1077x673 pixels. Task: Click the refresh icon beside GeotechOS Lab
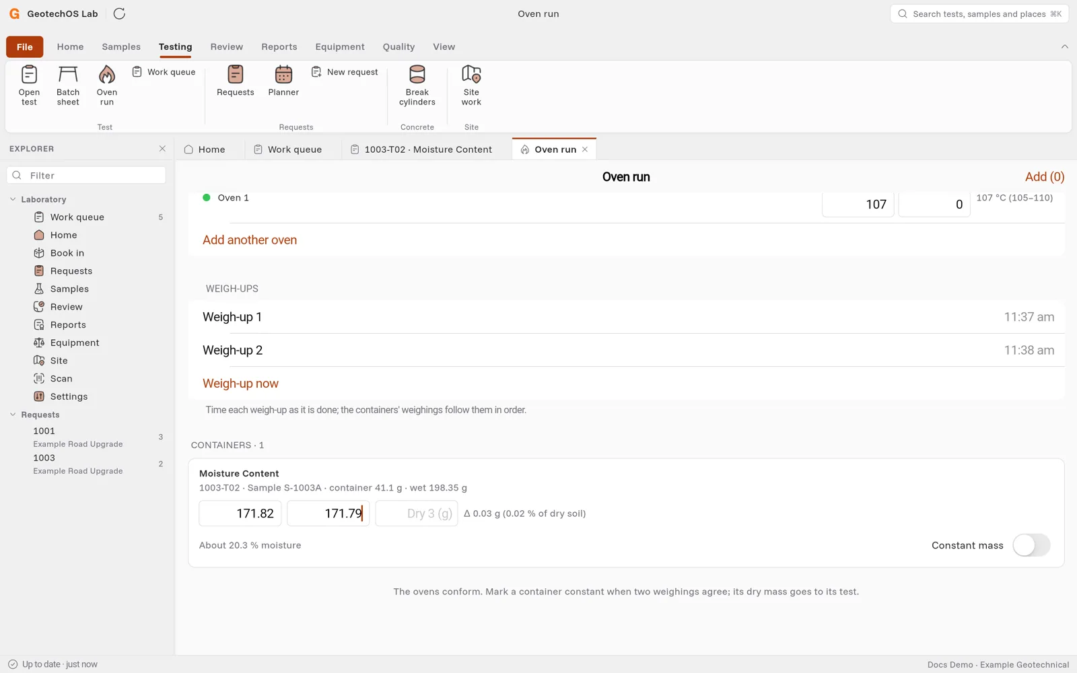click(x=119, y=13)
